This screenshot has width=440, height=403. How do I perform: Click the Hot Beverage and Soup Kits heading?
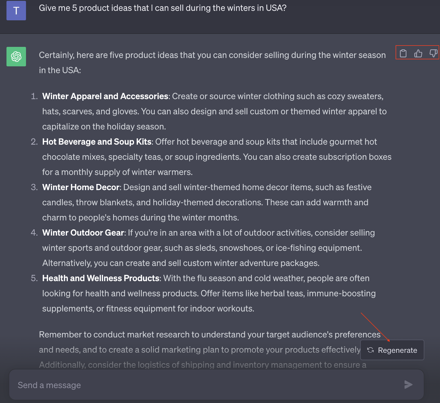coord(97,142)
